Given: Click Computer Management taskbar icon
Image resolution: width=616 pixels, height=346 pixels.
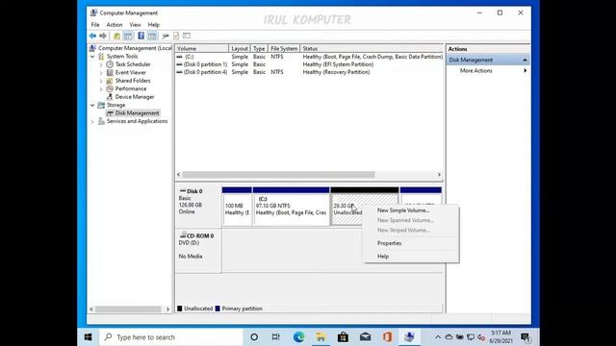Looking at the screenshot, I should pyautogui.click(x=409, y=337).
